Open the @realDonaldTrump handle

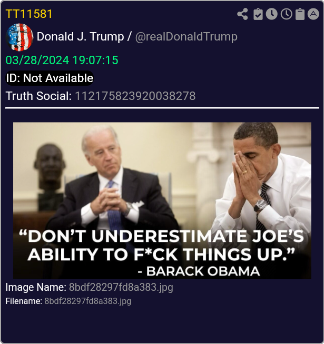[x=186, y=37]
